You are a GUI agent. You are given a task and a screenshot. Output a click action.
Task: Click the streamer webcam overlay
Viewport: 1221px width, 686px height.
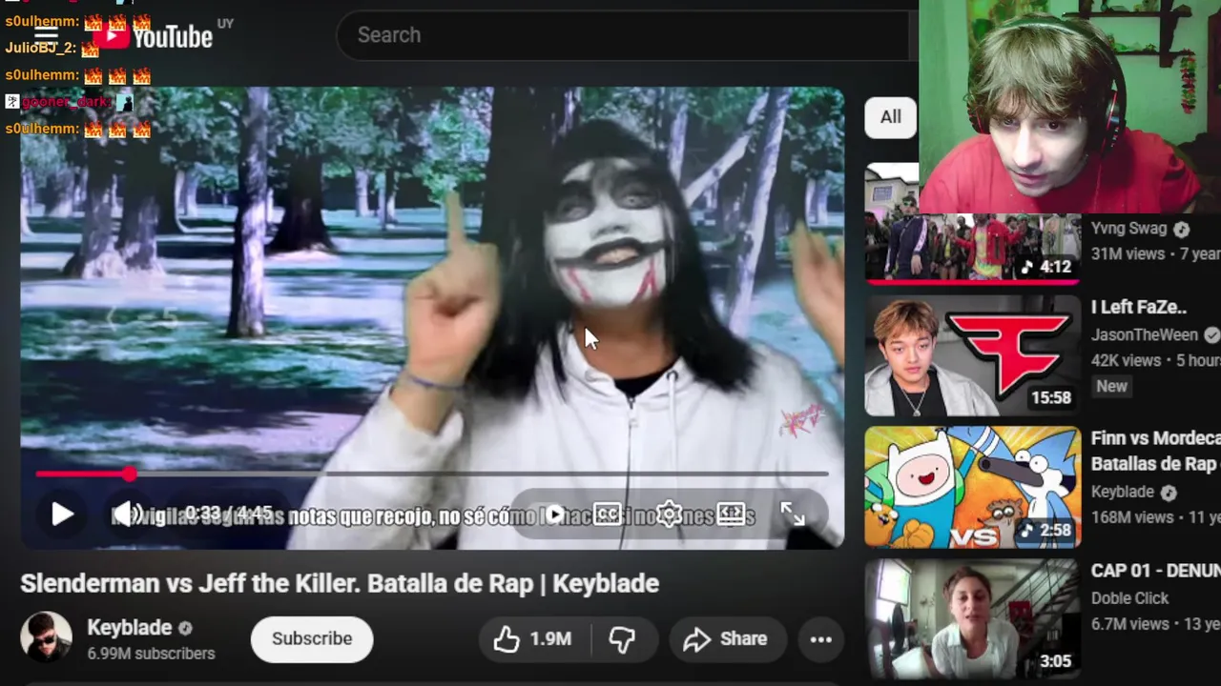(x=1069, y=106)
